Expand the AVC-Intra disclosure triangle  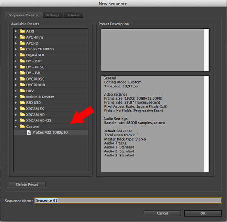16,37
